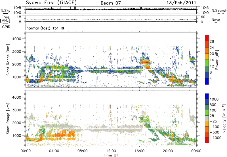Click the "Velocity [m s-1]" colorbar title
The width and height of the screenshot is (227, 157).
coord(224,118)
